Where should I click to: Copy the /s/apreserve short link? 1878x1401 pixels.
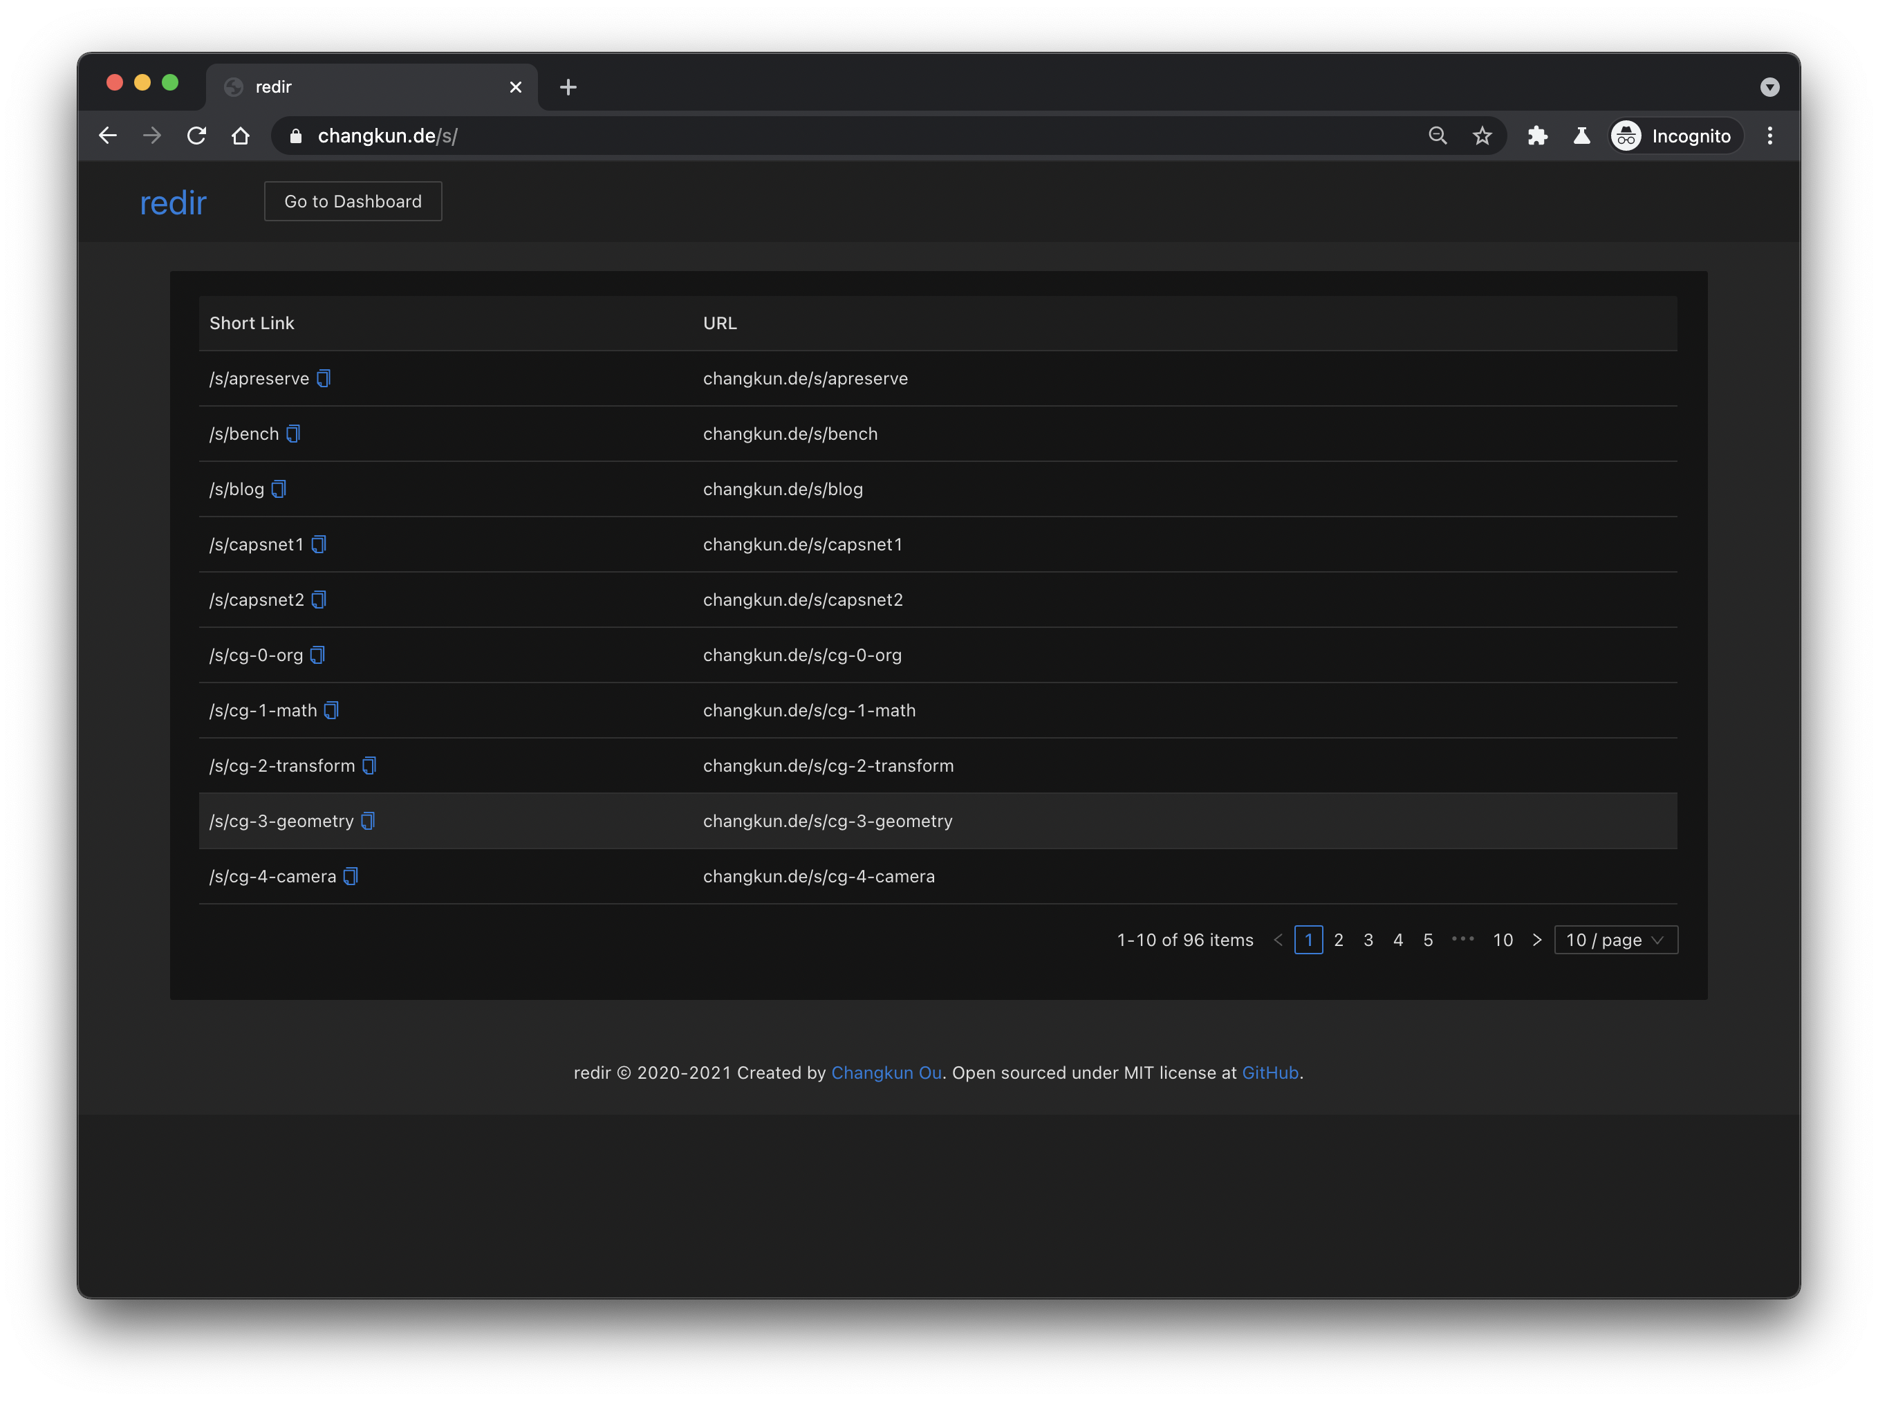(323, 378)
